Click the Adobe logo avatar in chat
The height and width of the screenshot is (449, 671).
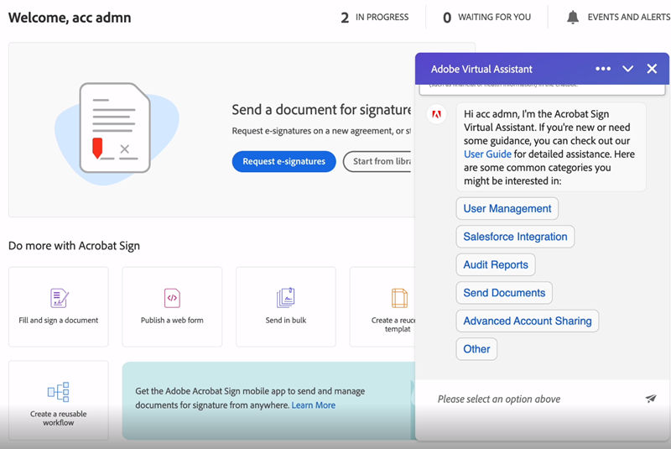(436, 114)
